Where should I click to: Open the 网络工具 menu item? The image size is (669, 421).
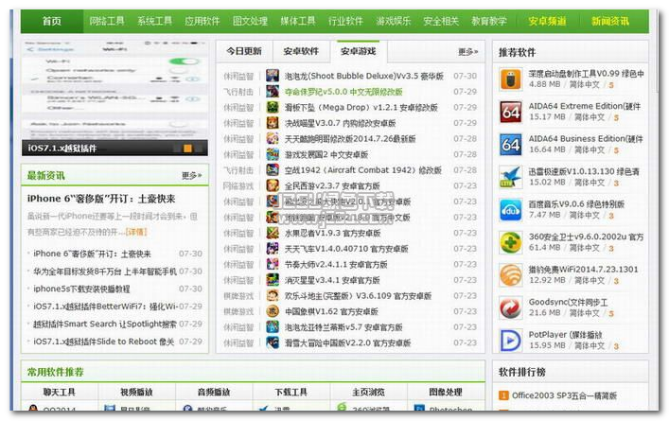click(107, 21)
